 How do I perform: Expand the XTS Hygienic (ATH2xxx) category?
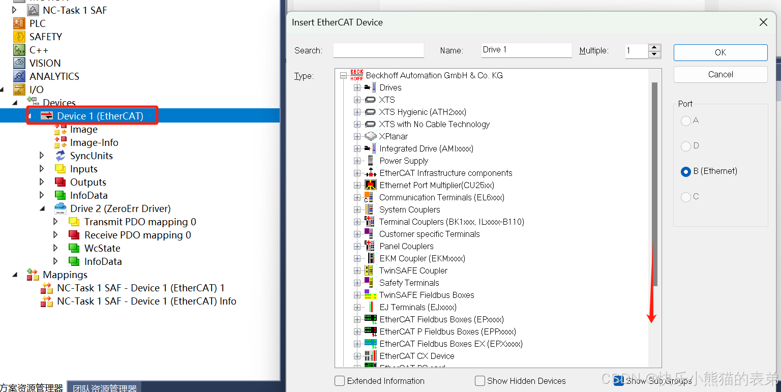point(357,112)
